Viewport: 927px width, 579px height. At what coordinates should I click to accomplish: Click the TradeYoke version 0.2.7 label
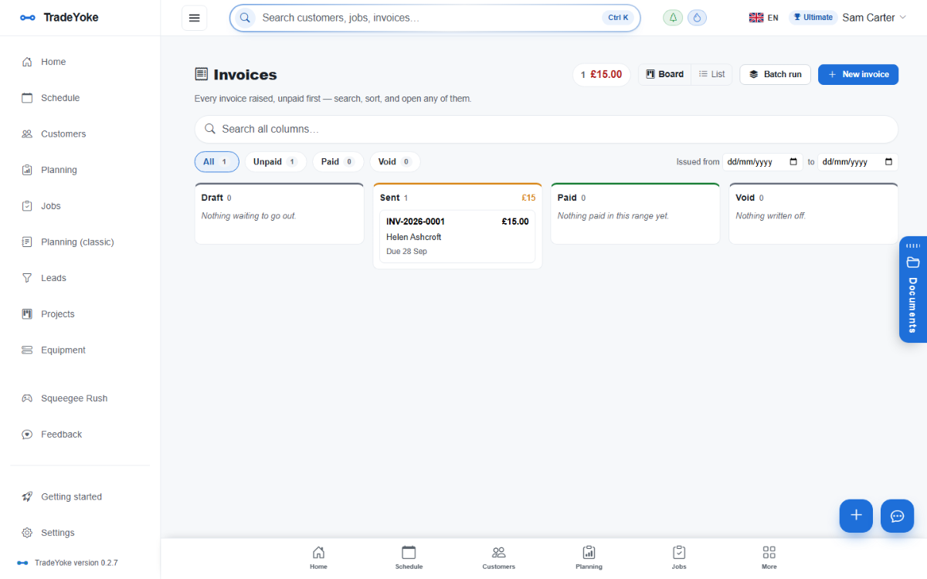[x=76, y=563]
